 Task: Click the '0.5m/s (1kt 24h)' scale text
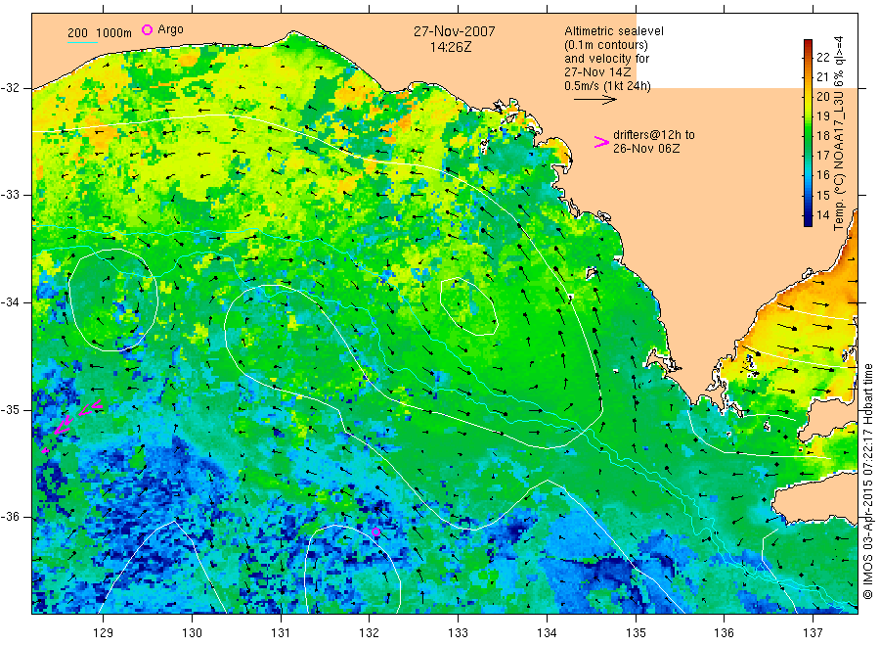coord(607,86)
